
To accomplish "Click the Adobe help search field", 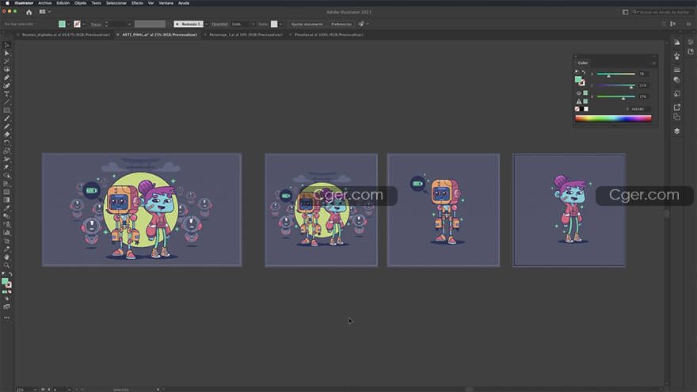I will point(662,12).
